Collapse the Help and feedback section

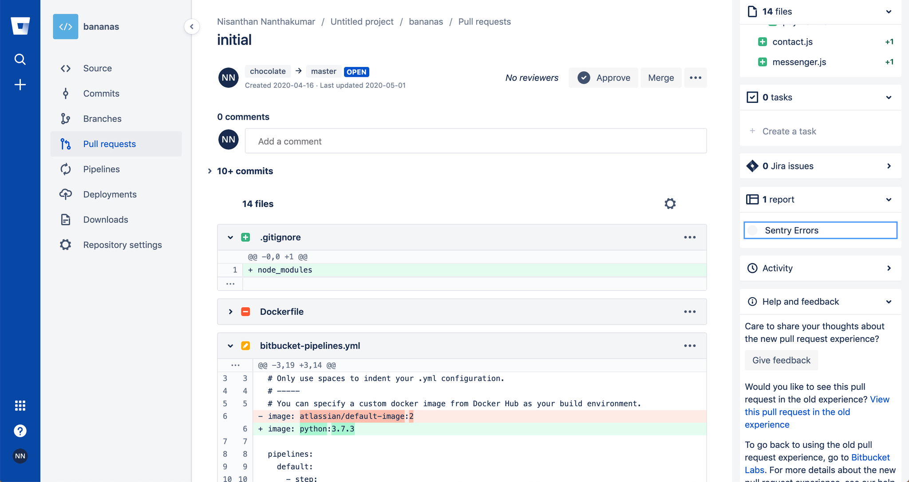tap(888, 302)
